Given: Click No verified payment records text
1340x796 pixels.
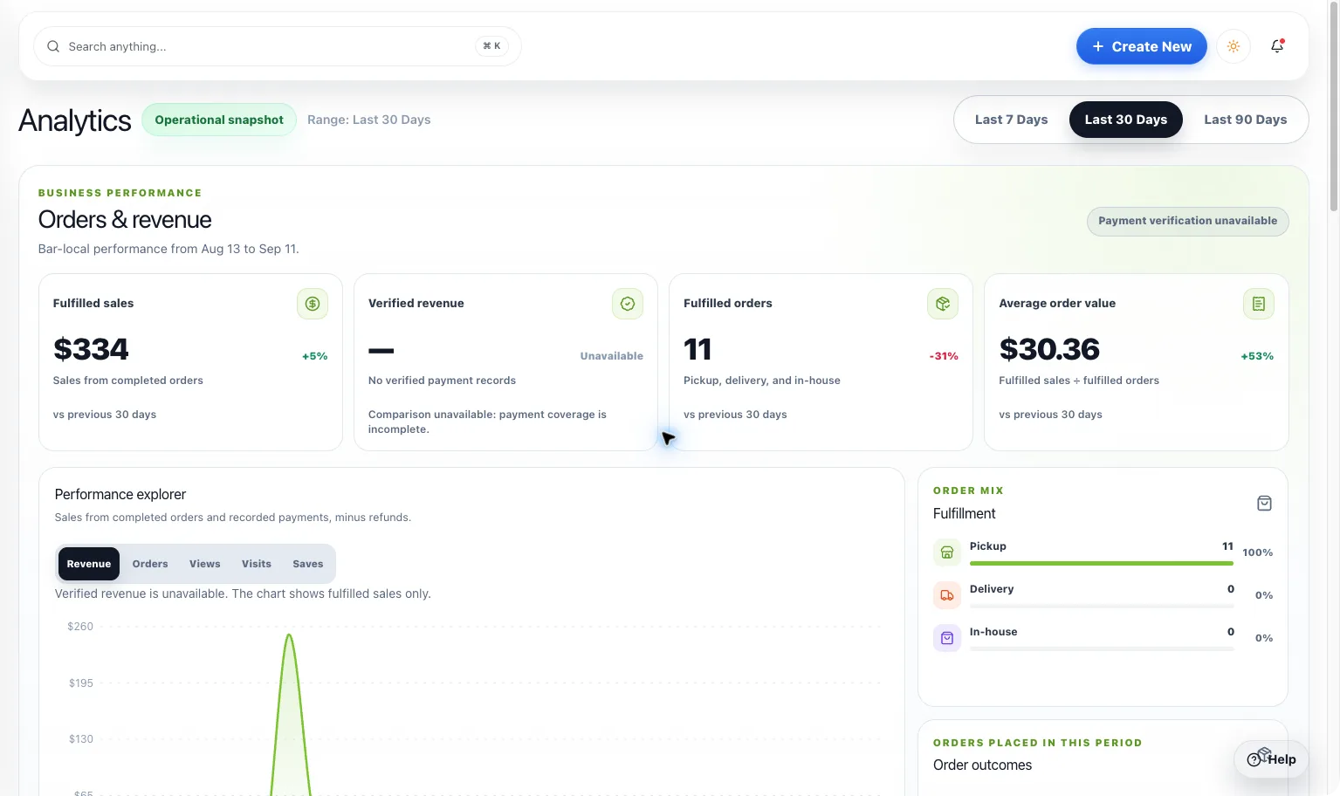Looking at the screenshot, I should click(442, 381).
